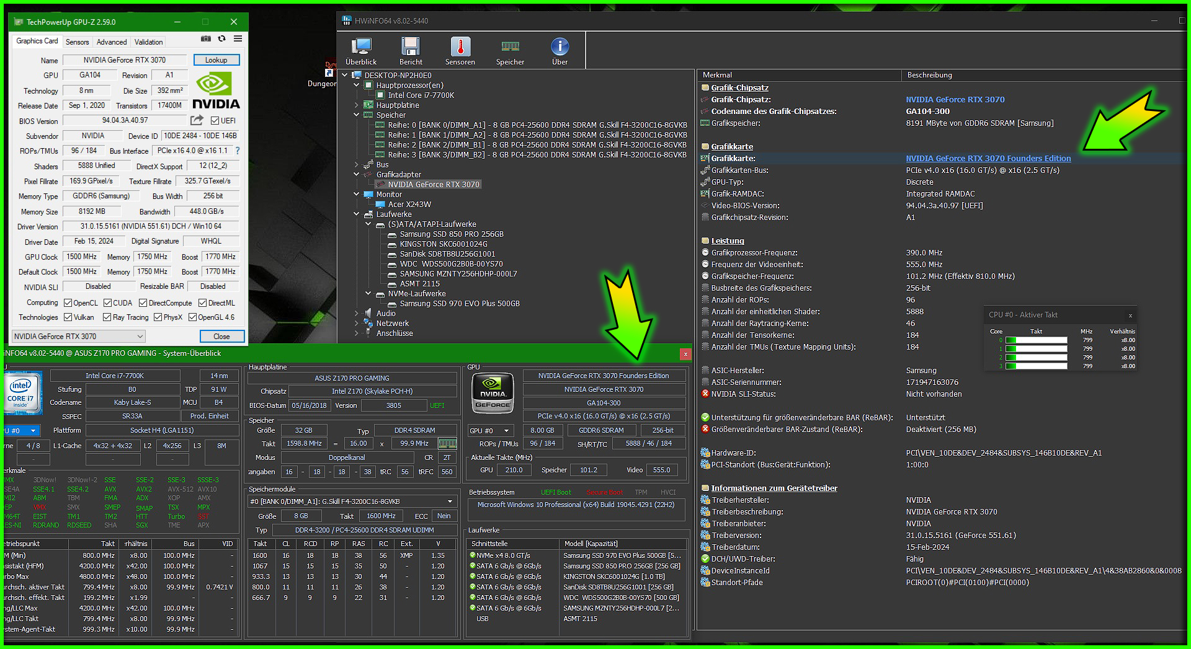Click the Close button in GPU-Z
Viewport: 1191px width, 649px height.
click(221, 336)
